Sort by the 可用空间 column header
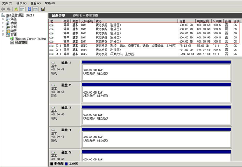The height and width of the screenshot is (167, 242). (204, 21)
